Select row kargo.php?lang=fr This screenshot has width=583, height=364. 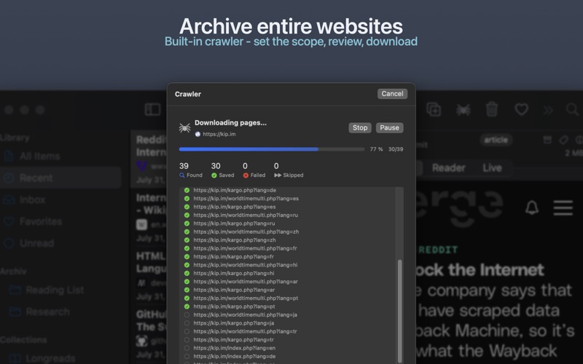pos(287,257)
